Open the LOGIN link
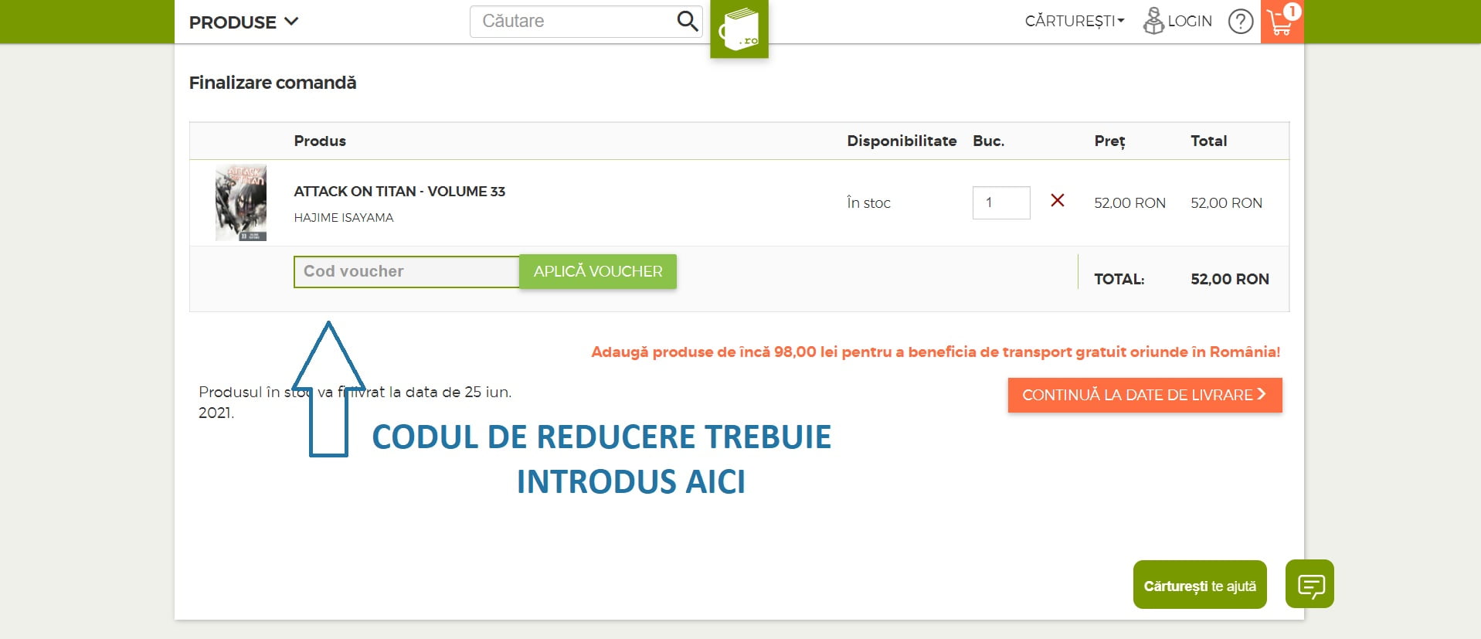The width and height of the screenshot is (1481, 639). pos(1190,22)
